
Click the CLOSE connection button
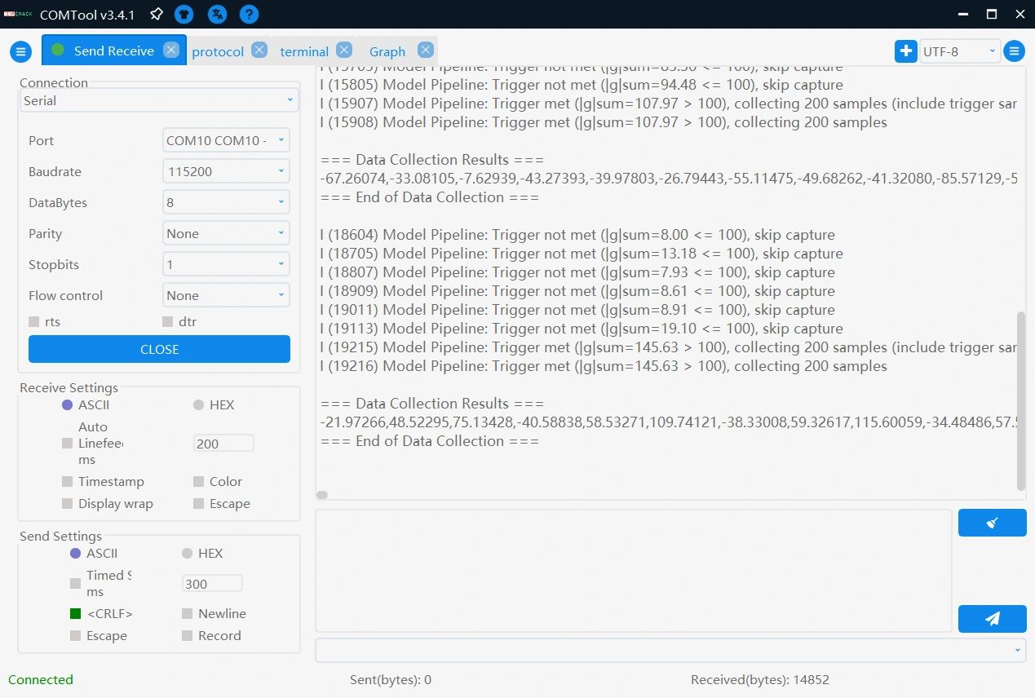point(159,349)
